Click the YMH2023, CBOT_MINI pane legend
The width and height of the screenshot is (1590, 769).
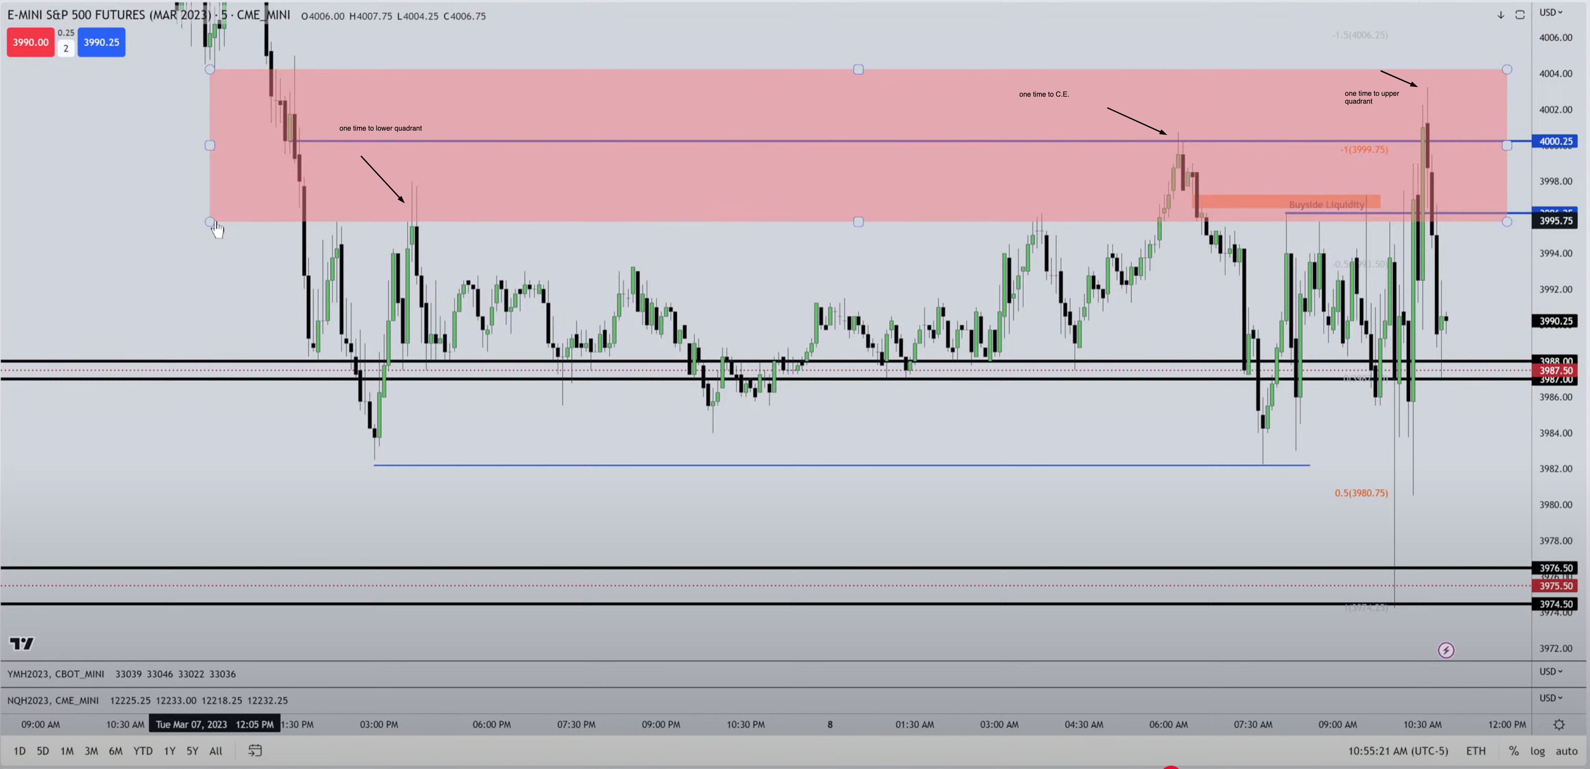point(56,674)
